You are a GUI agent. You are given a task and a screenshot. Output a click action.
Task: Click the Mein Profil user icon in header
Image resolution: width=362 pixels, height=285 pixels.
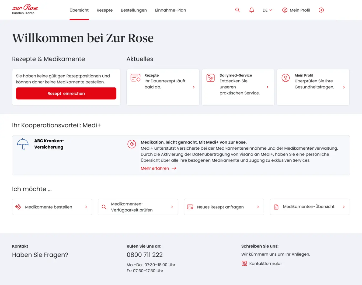point(285,10)
